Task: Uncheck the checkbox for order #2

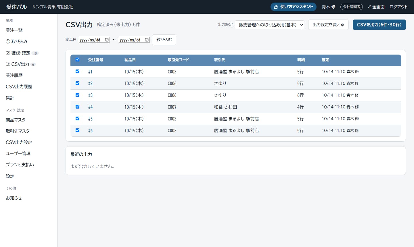Action: point(77,83)
